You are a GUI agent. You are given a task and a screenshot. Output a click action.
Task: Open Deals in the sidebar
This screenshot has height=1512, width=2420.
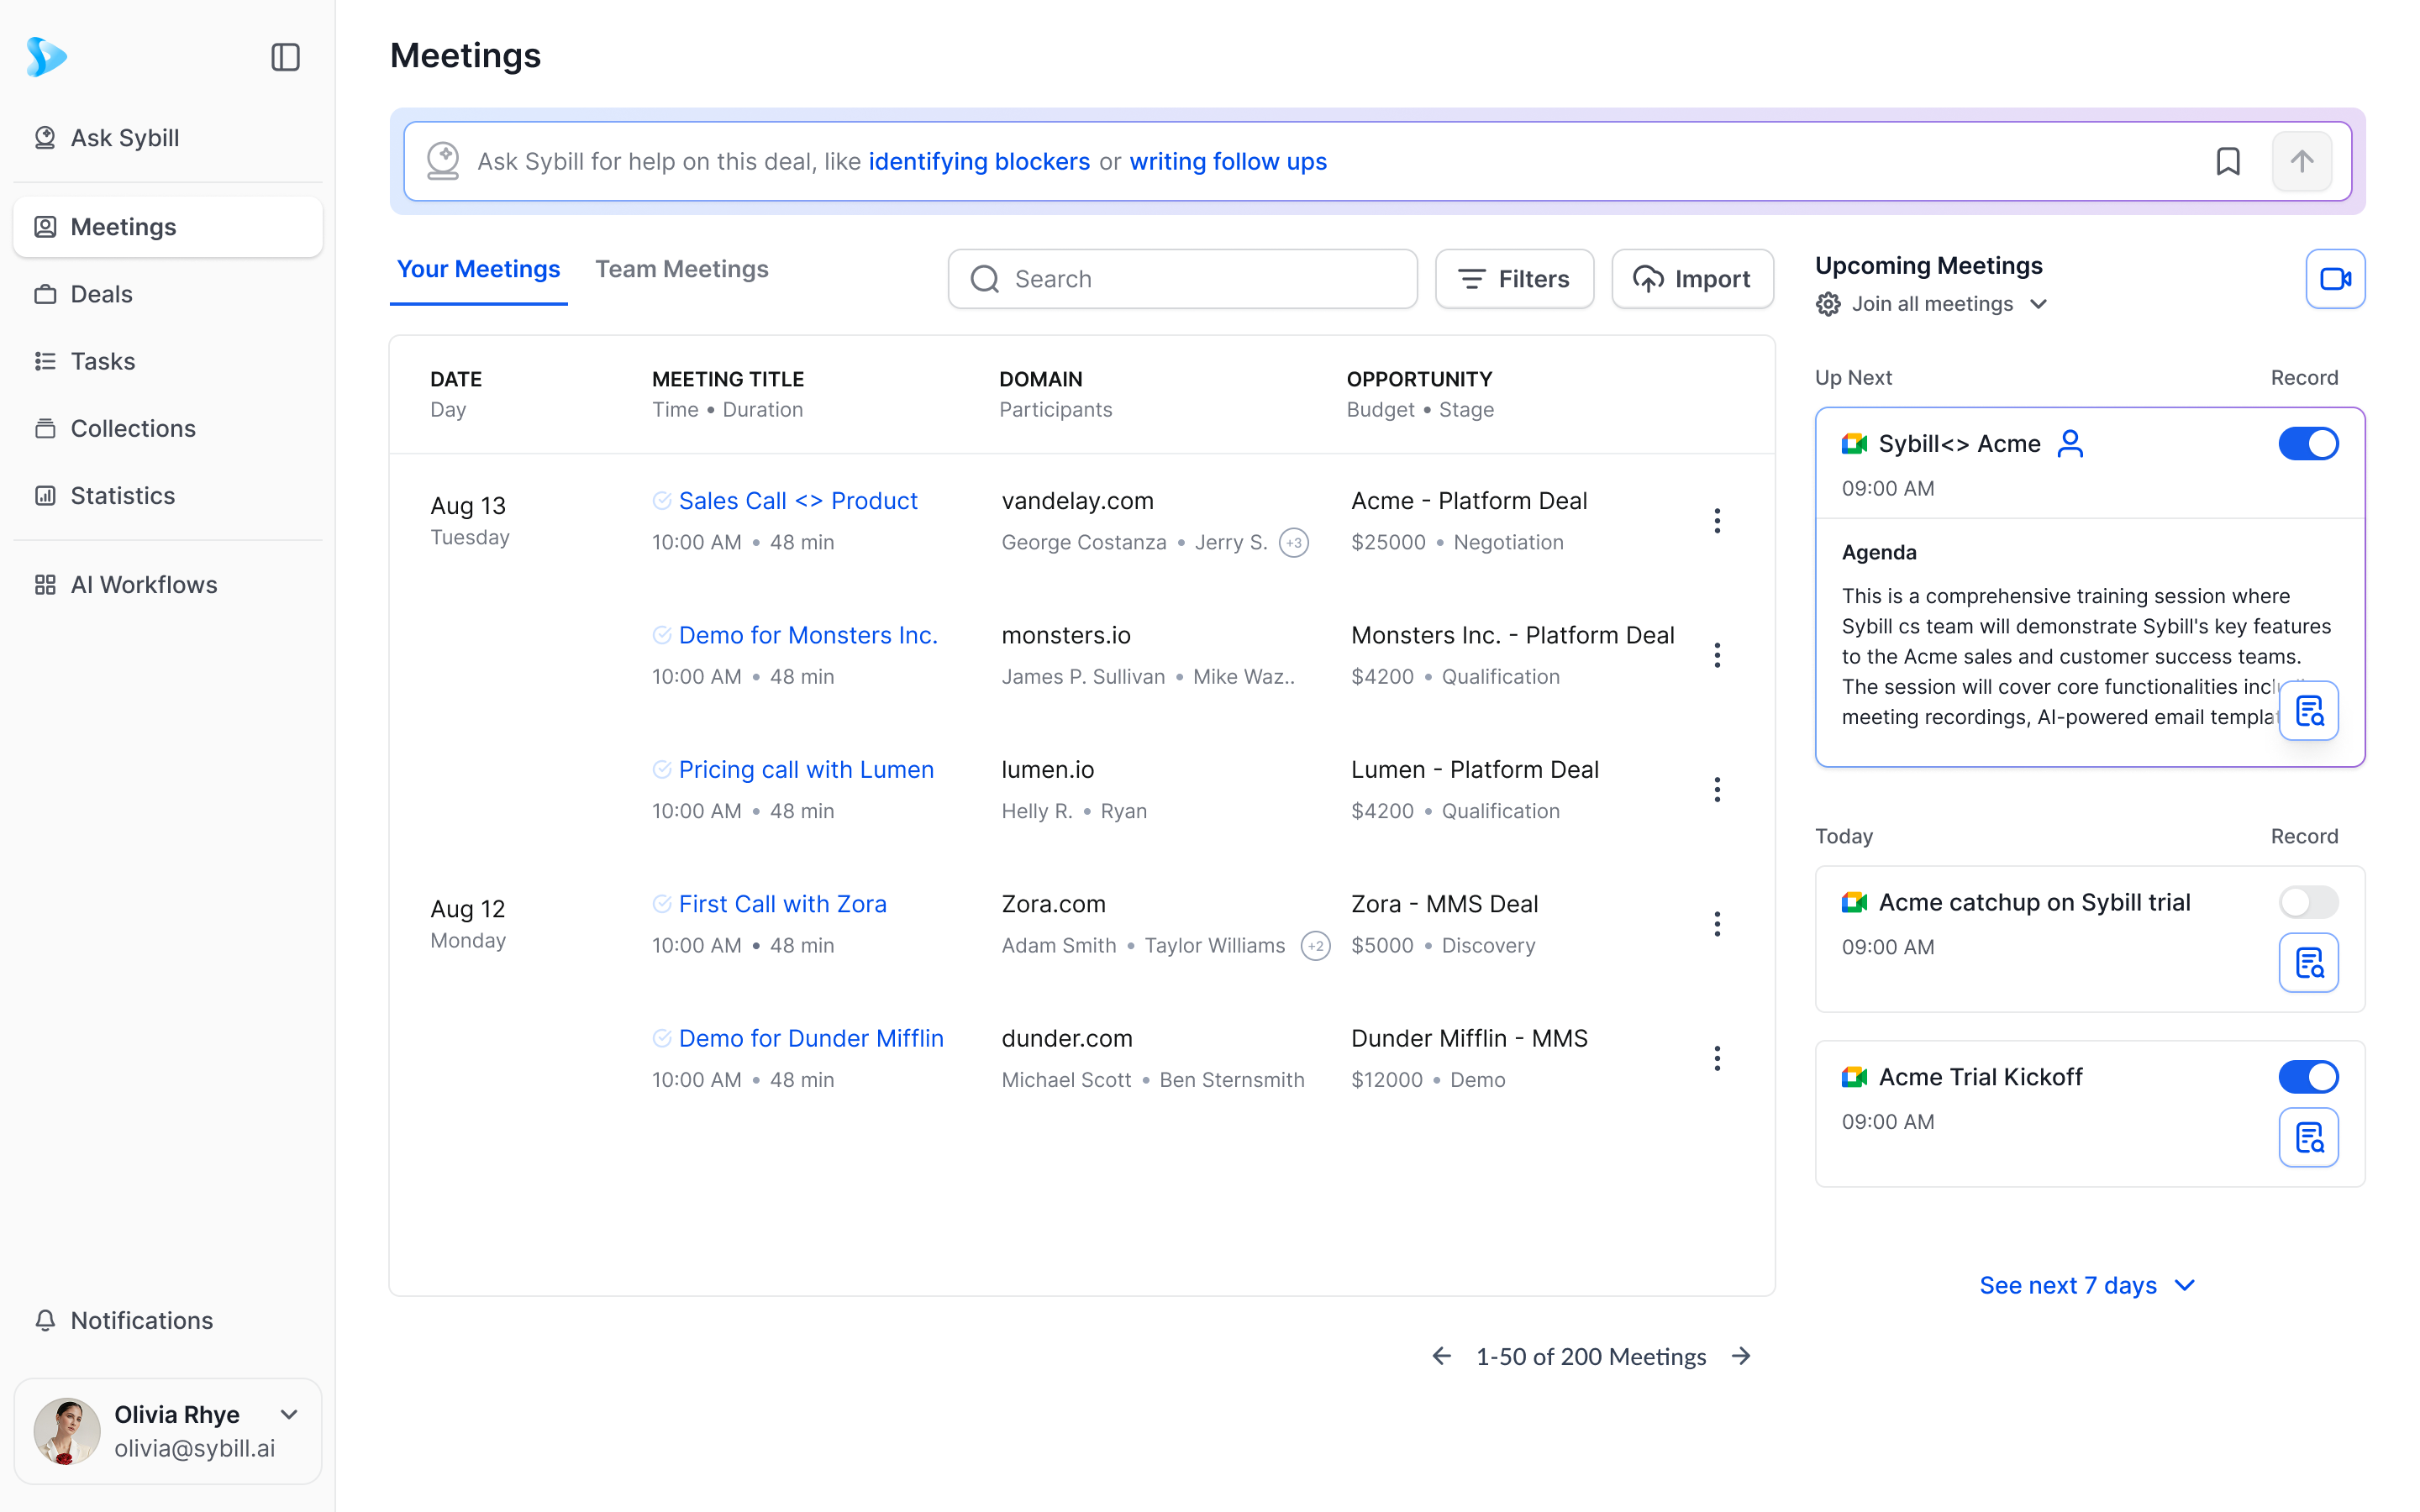coord(101,294)
